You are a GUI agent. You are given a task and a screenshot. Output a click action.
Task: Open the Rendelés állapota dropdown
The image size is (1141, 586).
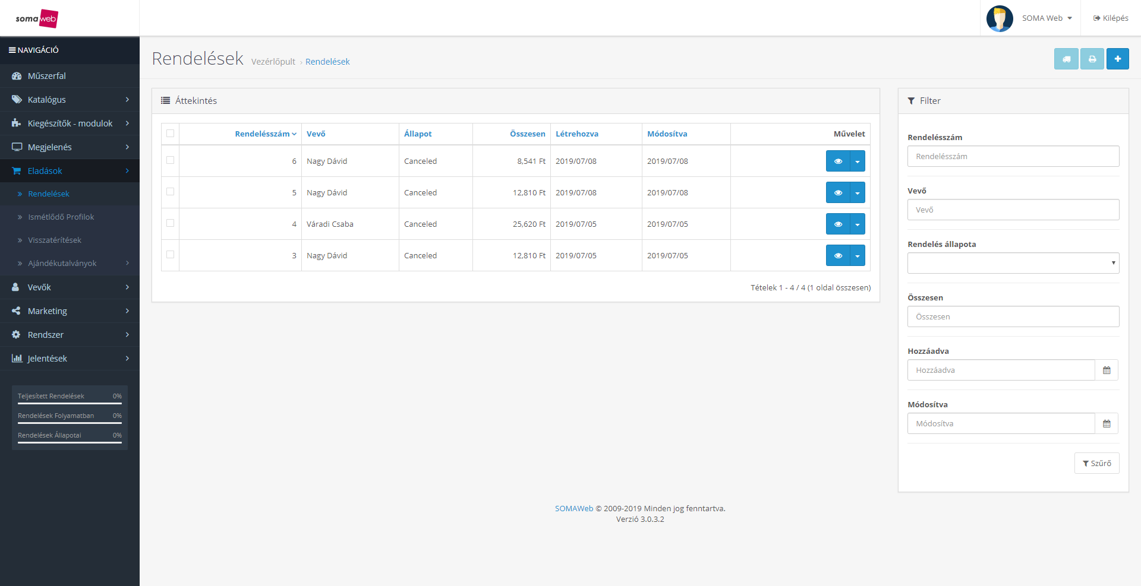tap(1013, 263)
